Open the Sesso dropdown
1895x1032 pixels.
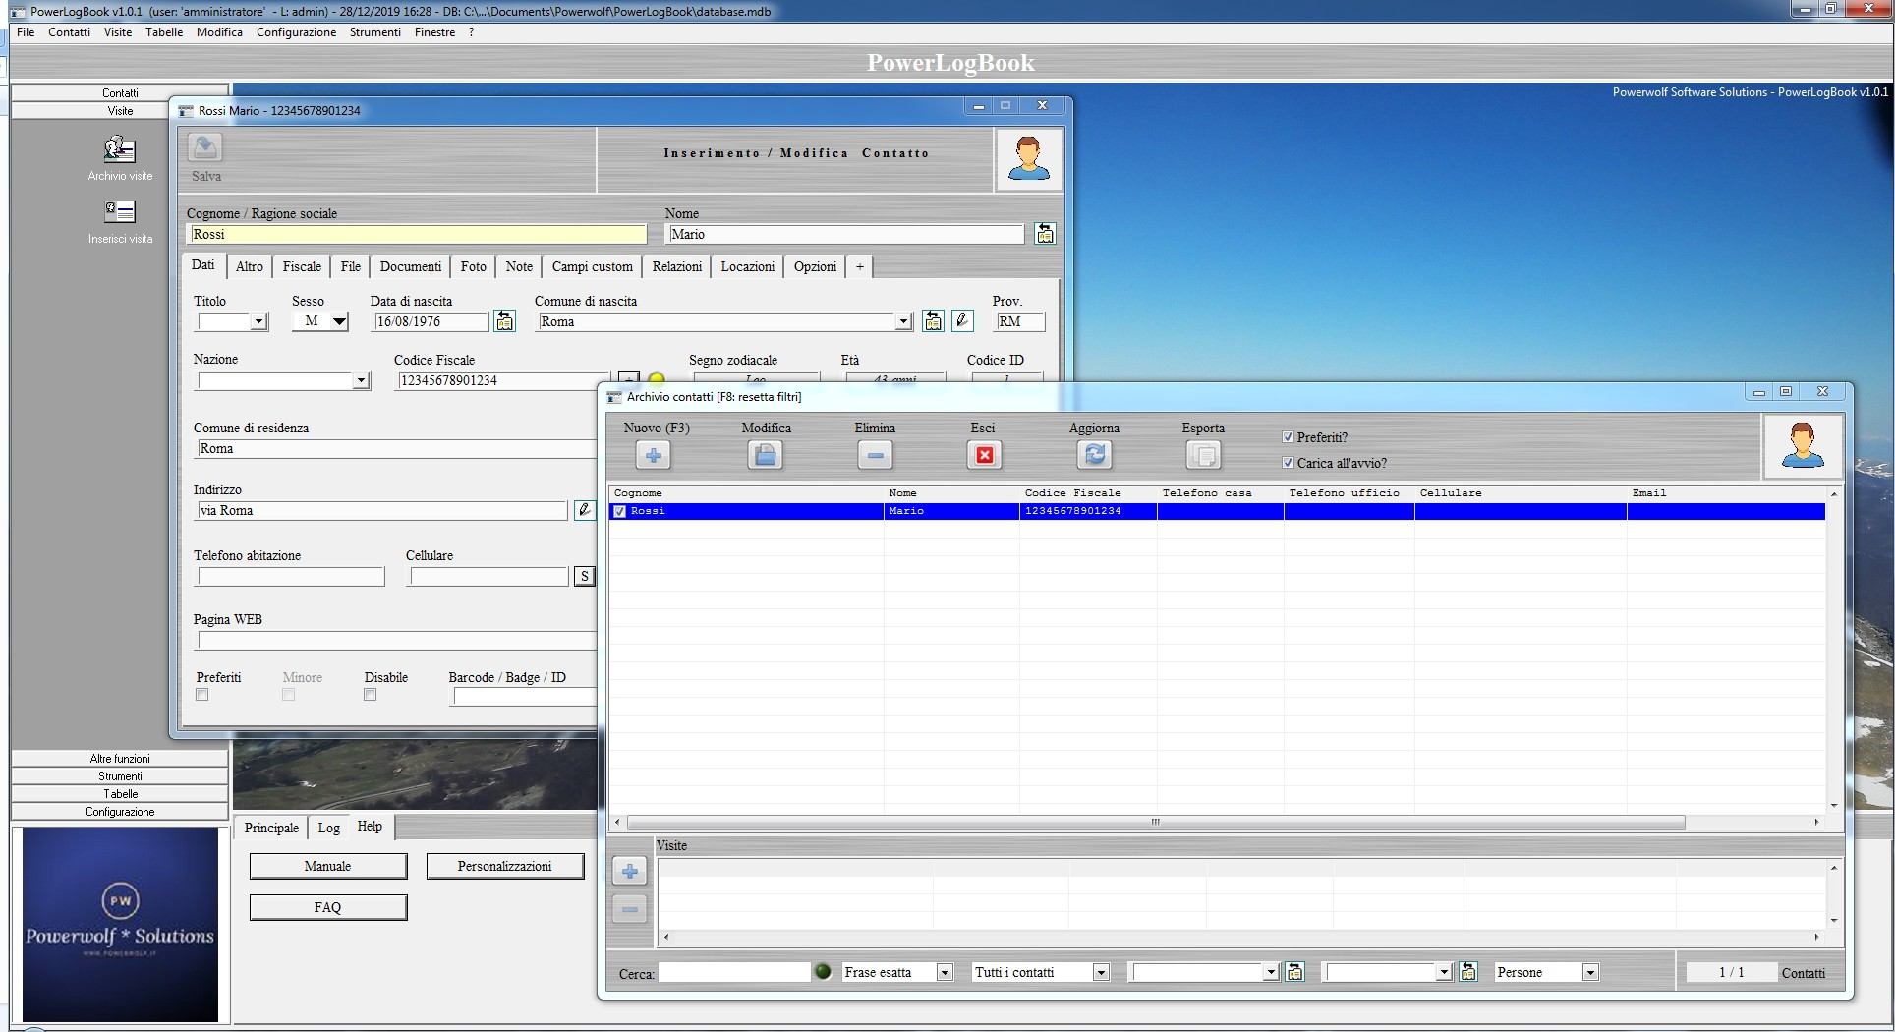coord(339,321)
